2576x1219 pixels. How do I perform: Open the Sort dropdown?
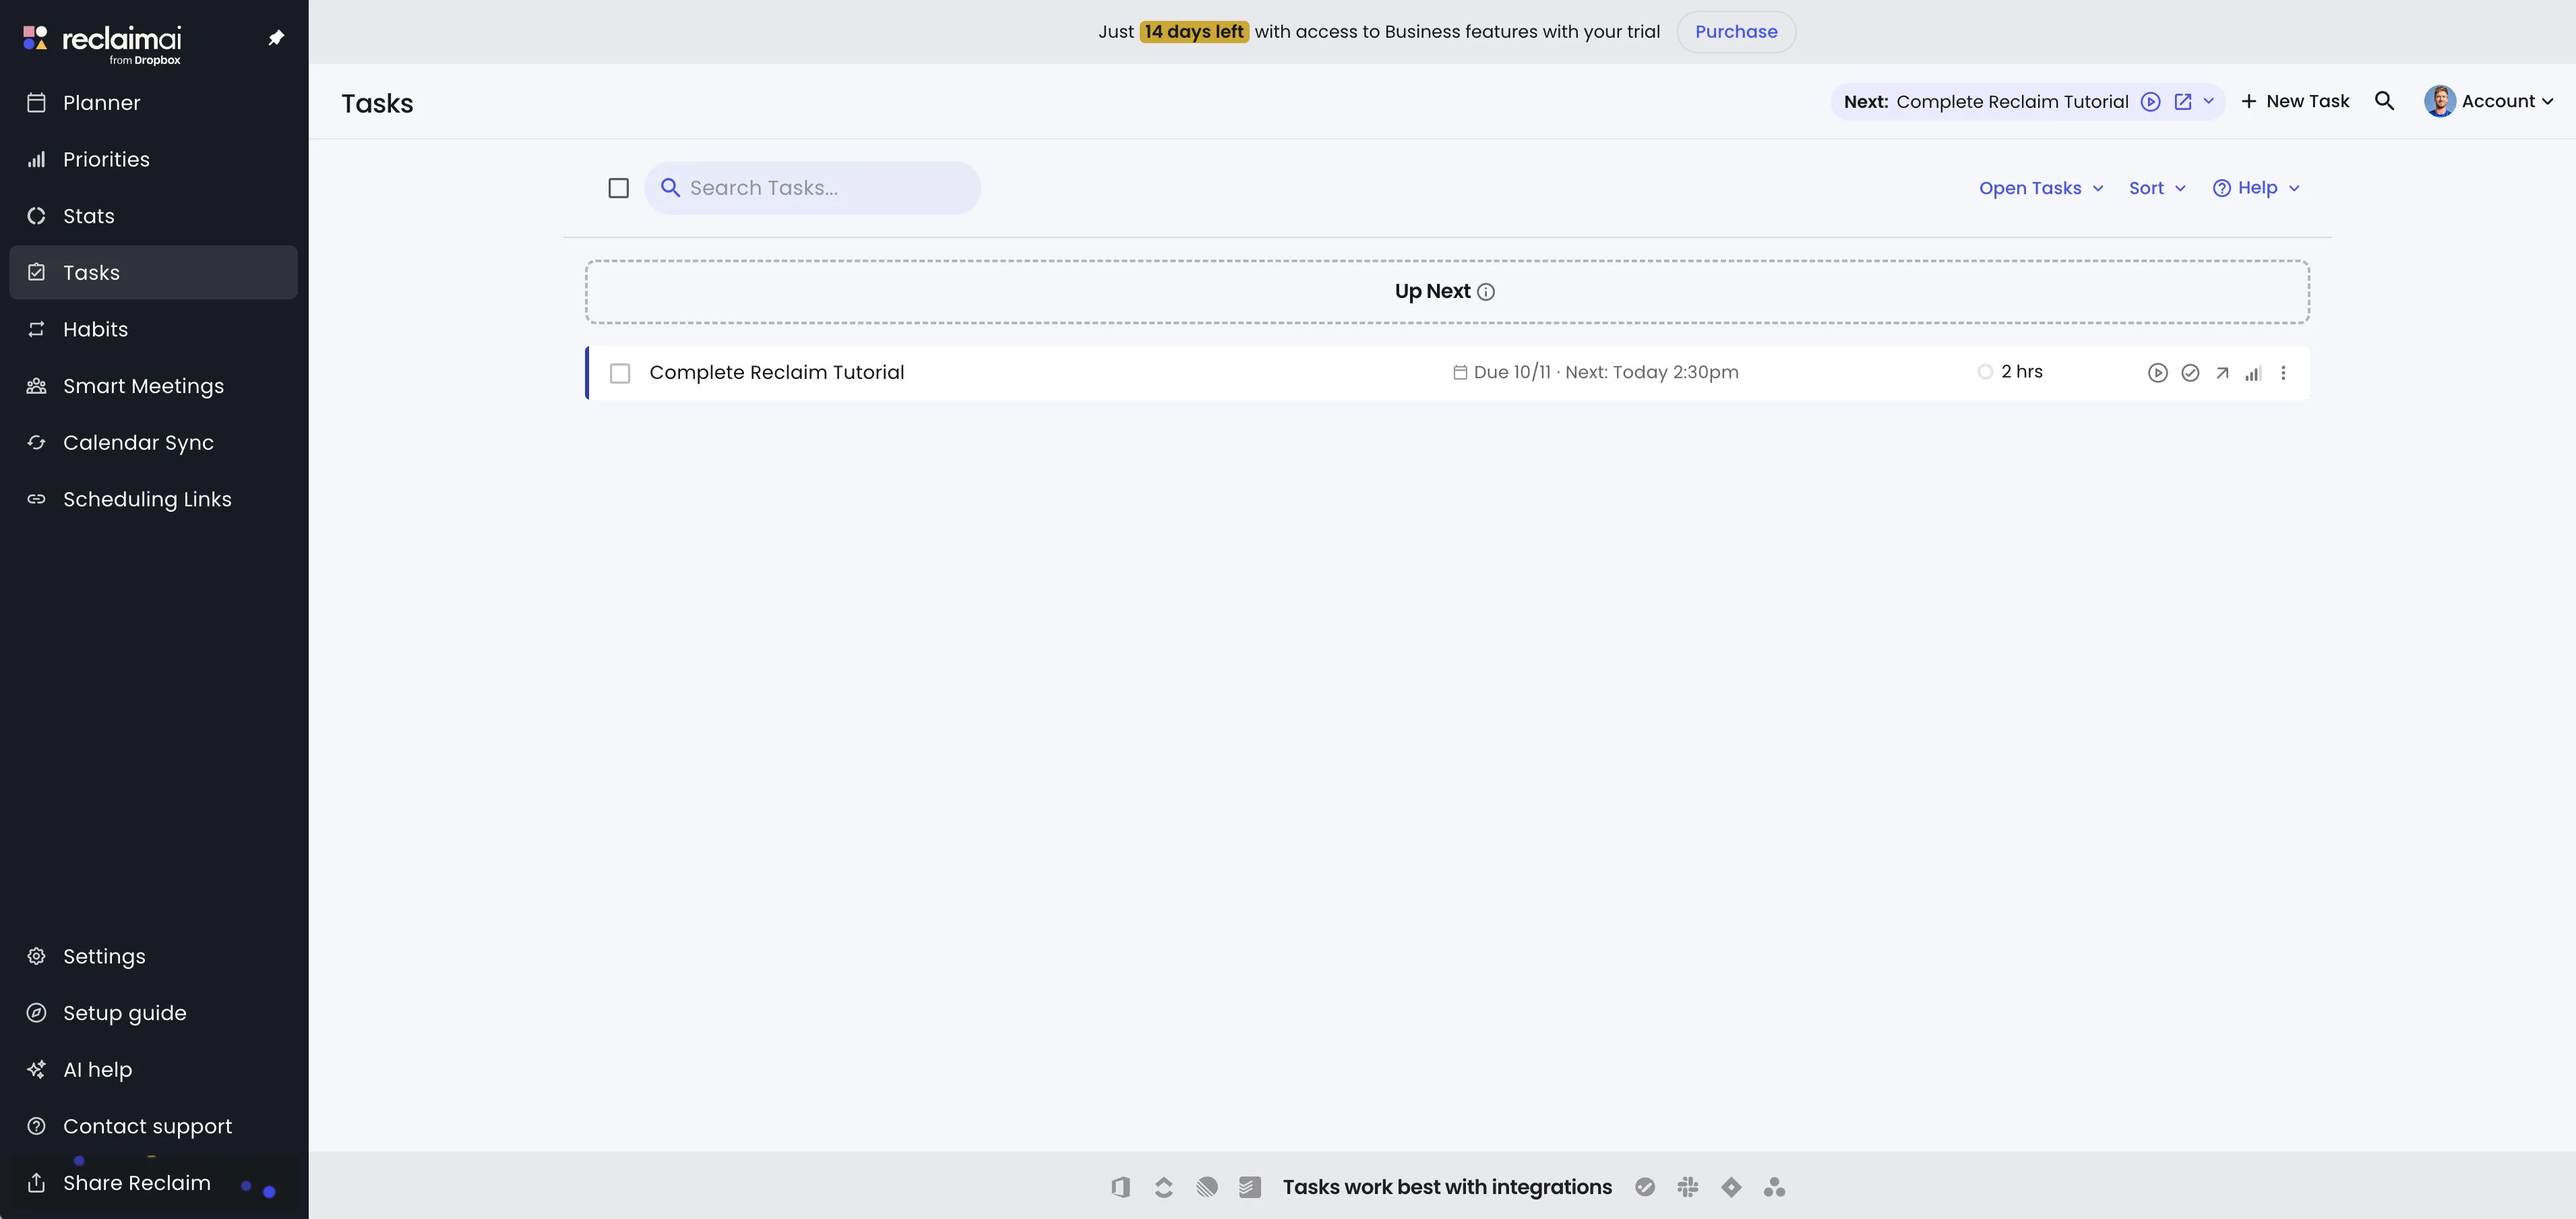coord(2157,188)
